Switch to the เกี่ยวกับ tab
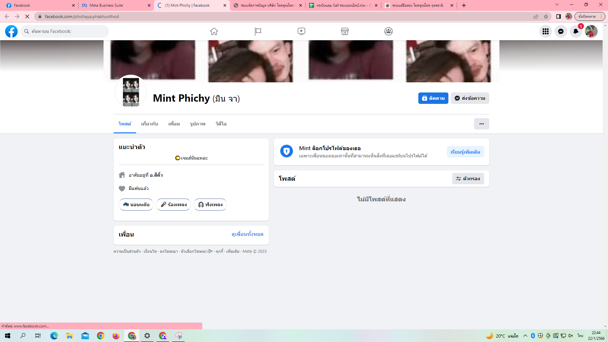 [149, 124]
